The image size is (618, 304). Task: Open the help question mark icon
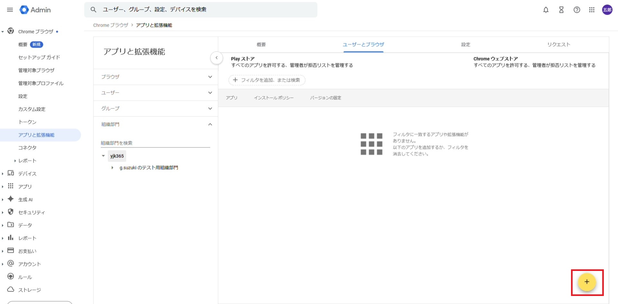point(576,10)
